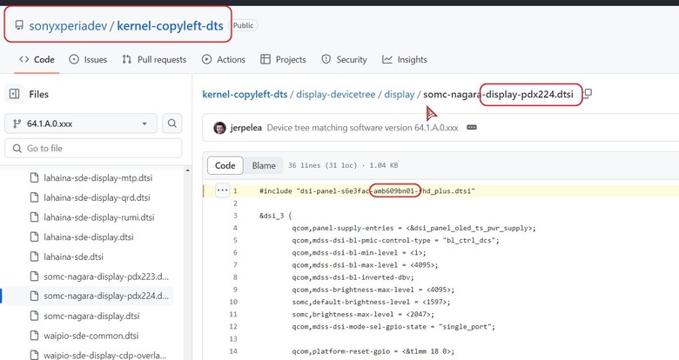Expand commit message ellipsis button
The width and height of the screenshot is (679, 360).
pos(472,128)
